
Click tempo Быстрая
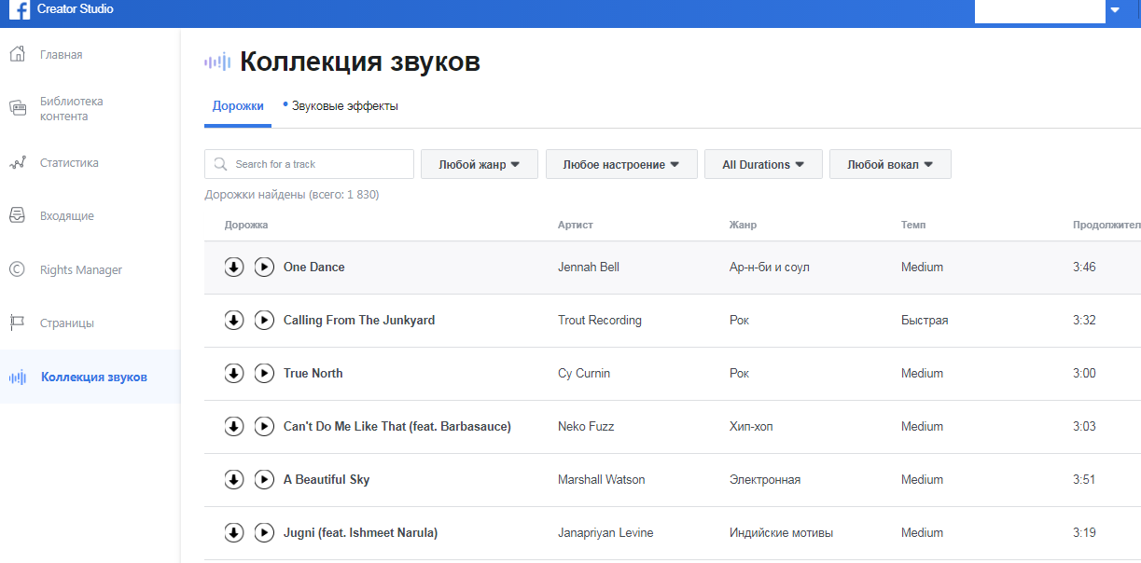(x=925, y=320)
